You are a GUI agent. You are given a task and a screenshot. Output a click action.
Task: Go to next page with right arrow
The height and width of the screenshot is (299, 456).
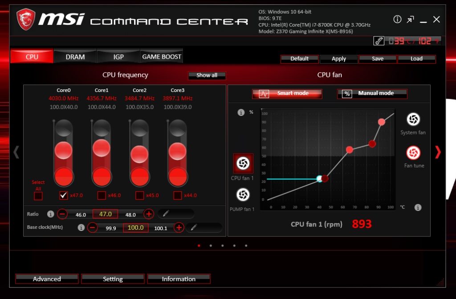coord(438,152)
